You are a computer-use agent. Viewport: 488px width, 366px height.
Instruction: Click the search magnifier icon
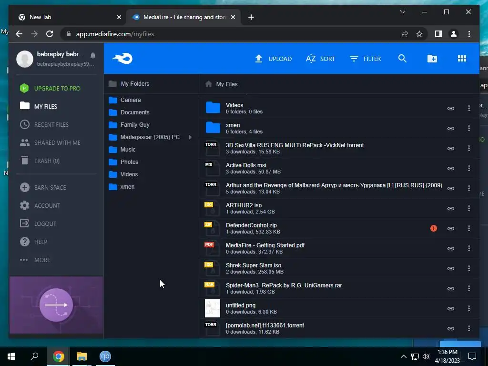pyautogui.click(x=402, y=59)
